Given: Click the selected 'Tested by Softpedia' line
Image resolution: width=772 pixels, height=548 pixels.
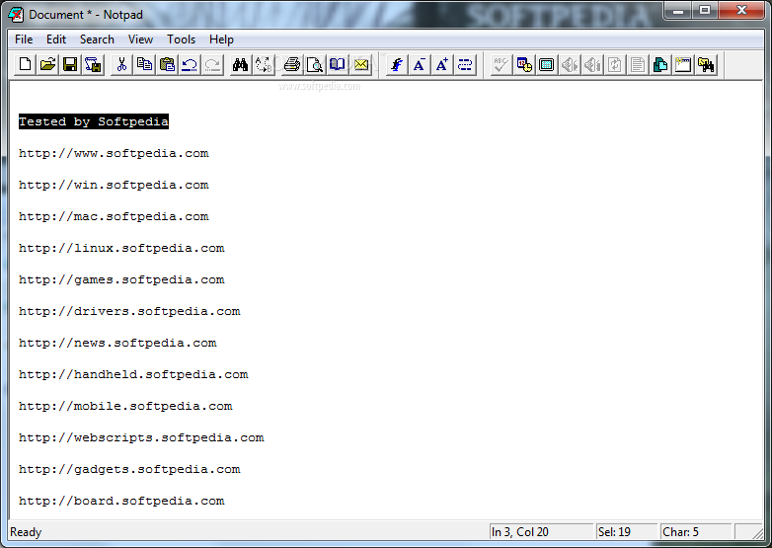Looking at the screenshot, I should pyautogui.click(x=94, y=121).
